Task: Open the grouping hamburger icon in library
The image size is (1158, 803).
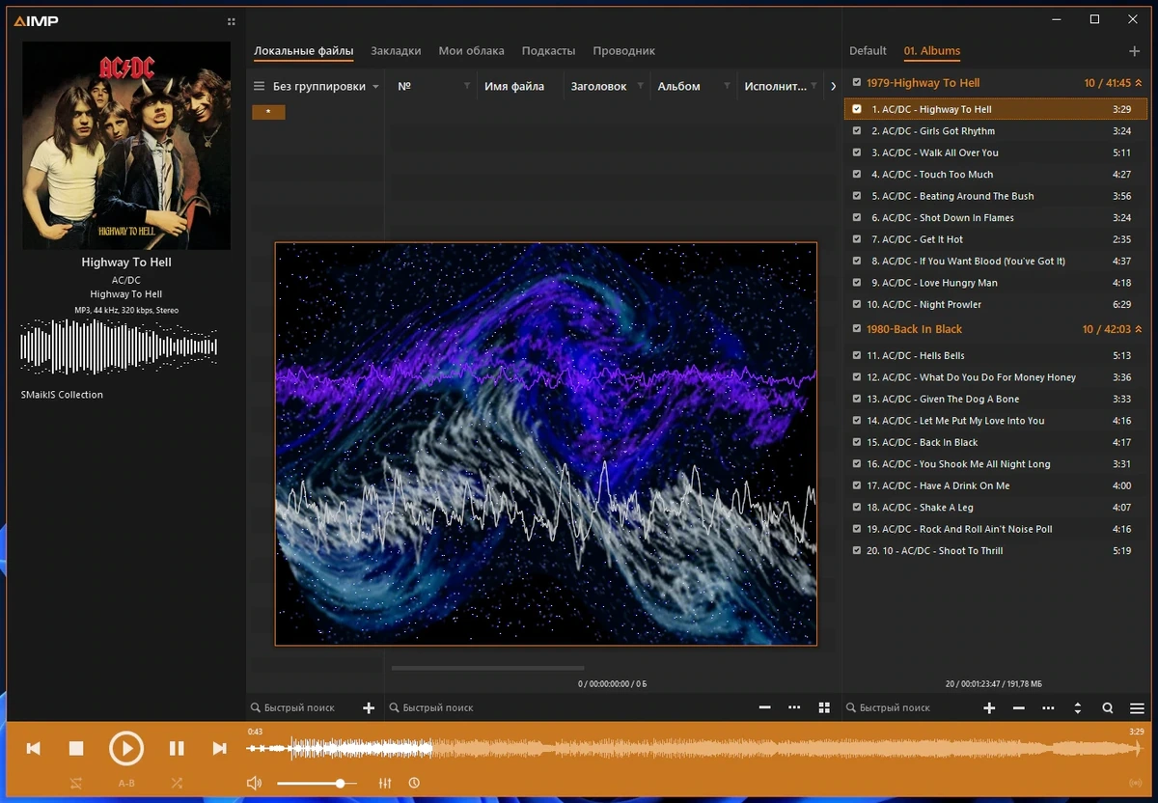Action: tap(259, 86)
